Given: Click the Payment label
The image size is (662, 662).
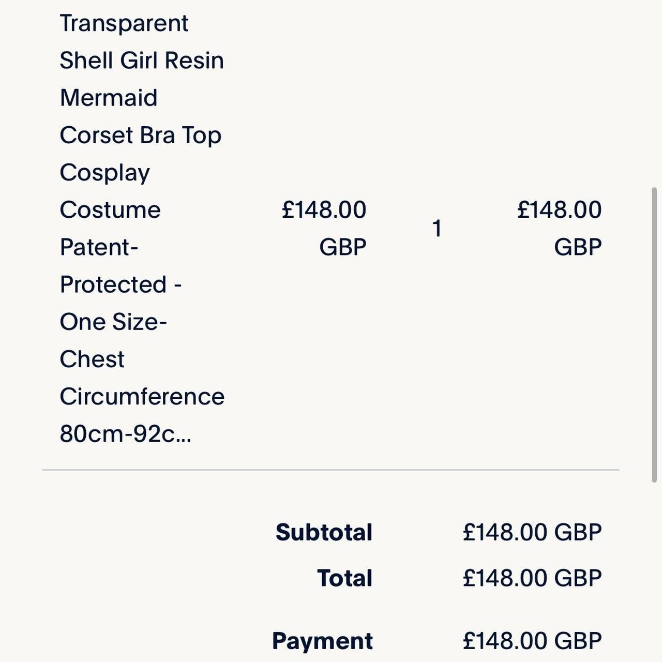Looking at the screenshot, I should pos(322,641).
